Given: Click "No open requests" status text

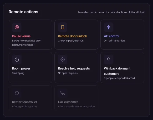Looking at the screenshot, I should point(68,73).
